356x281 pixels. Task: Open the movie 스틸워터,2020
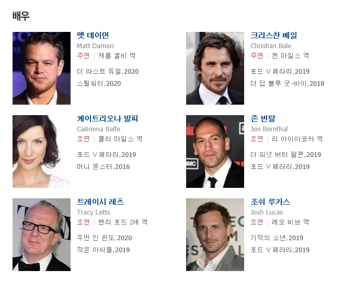click(x=99, y=83)
